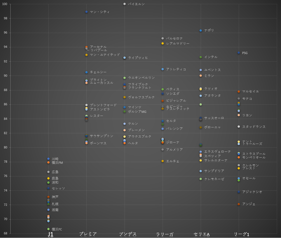
Task: Click the ニューカッスル label
Action: (x=102, y=83)
